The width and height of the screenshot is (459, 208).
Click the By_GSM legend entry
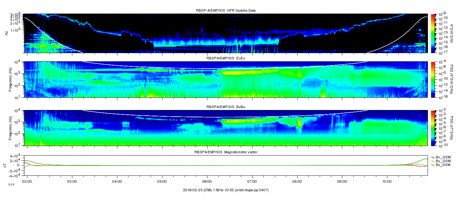pos(443,161)
